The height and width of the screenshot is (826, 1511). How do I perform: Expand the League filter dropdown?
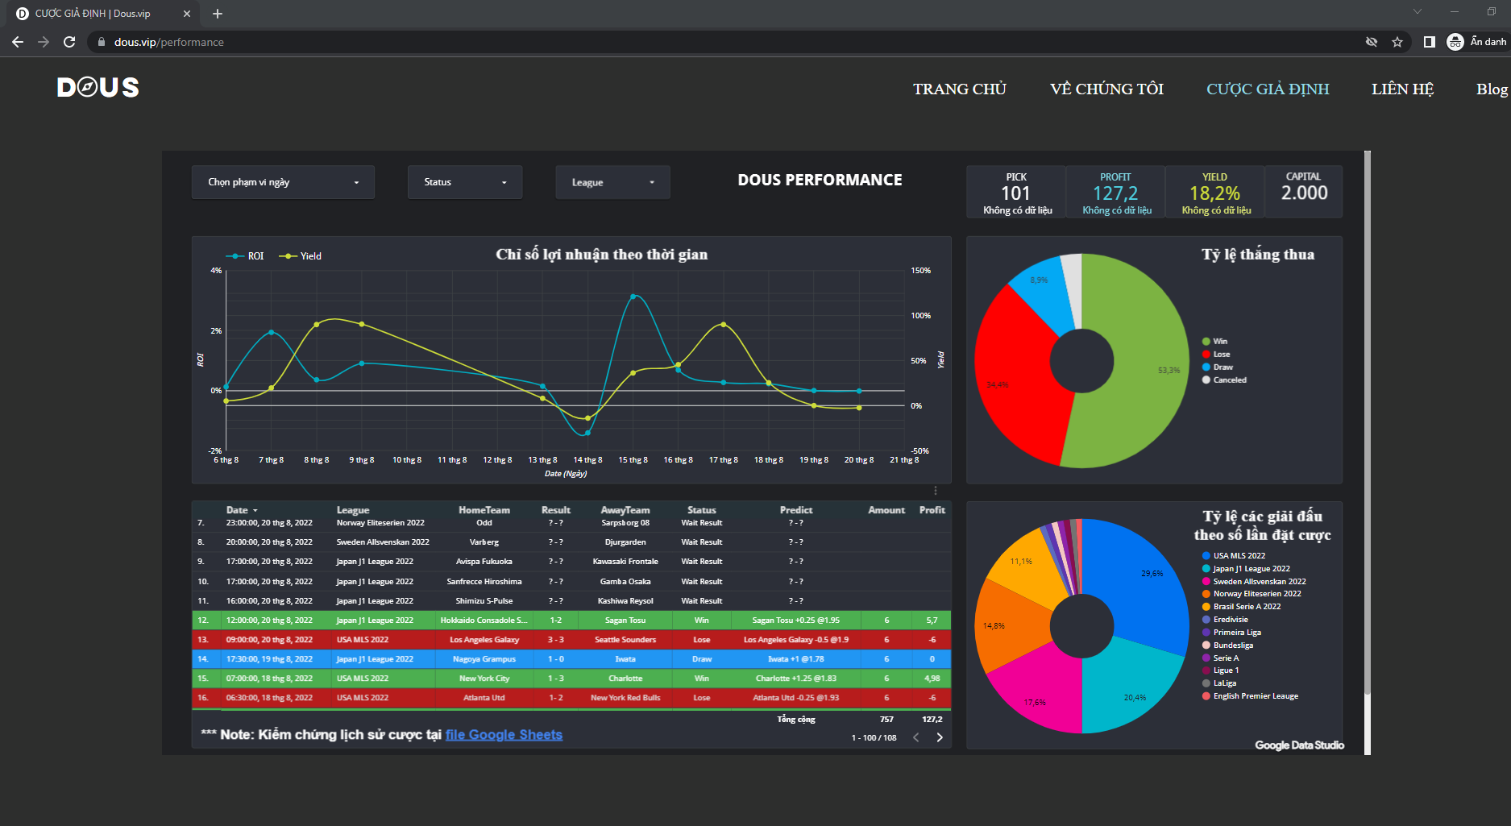[612, 183]
